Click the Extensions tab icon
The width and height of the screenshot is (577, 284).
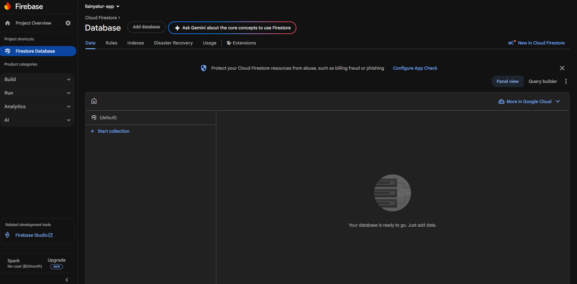[229, 43]
